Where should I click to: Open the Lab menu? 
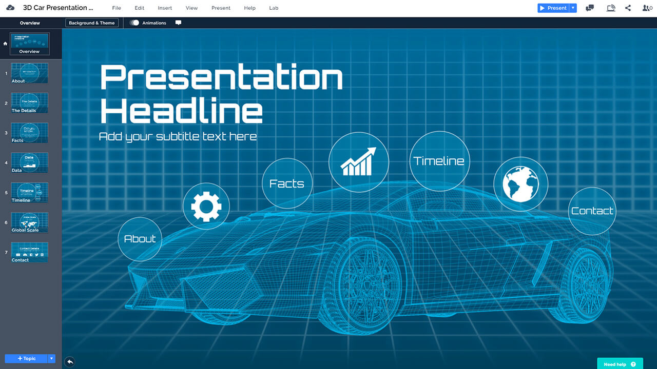274,8
